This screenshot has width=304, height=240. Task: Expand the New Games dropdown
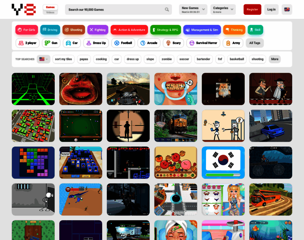point(193,10)
